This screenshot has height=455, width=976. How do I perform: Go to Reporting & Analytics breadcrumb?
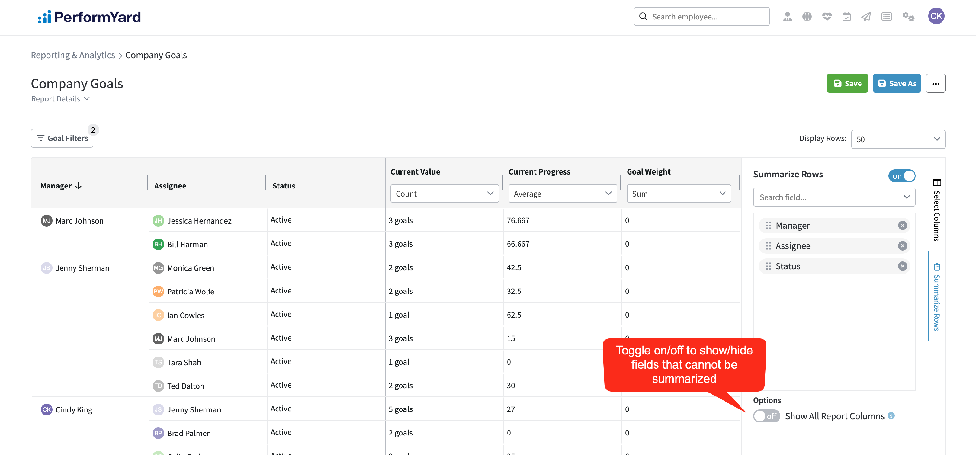click(x=73, y=55)
